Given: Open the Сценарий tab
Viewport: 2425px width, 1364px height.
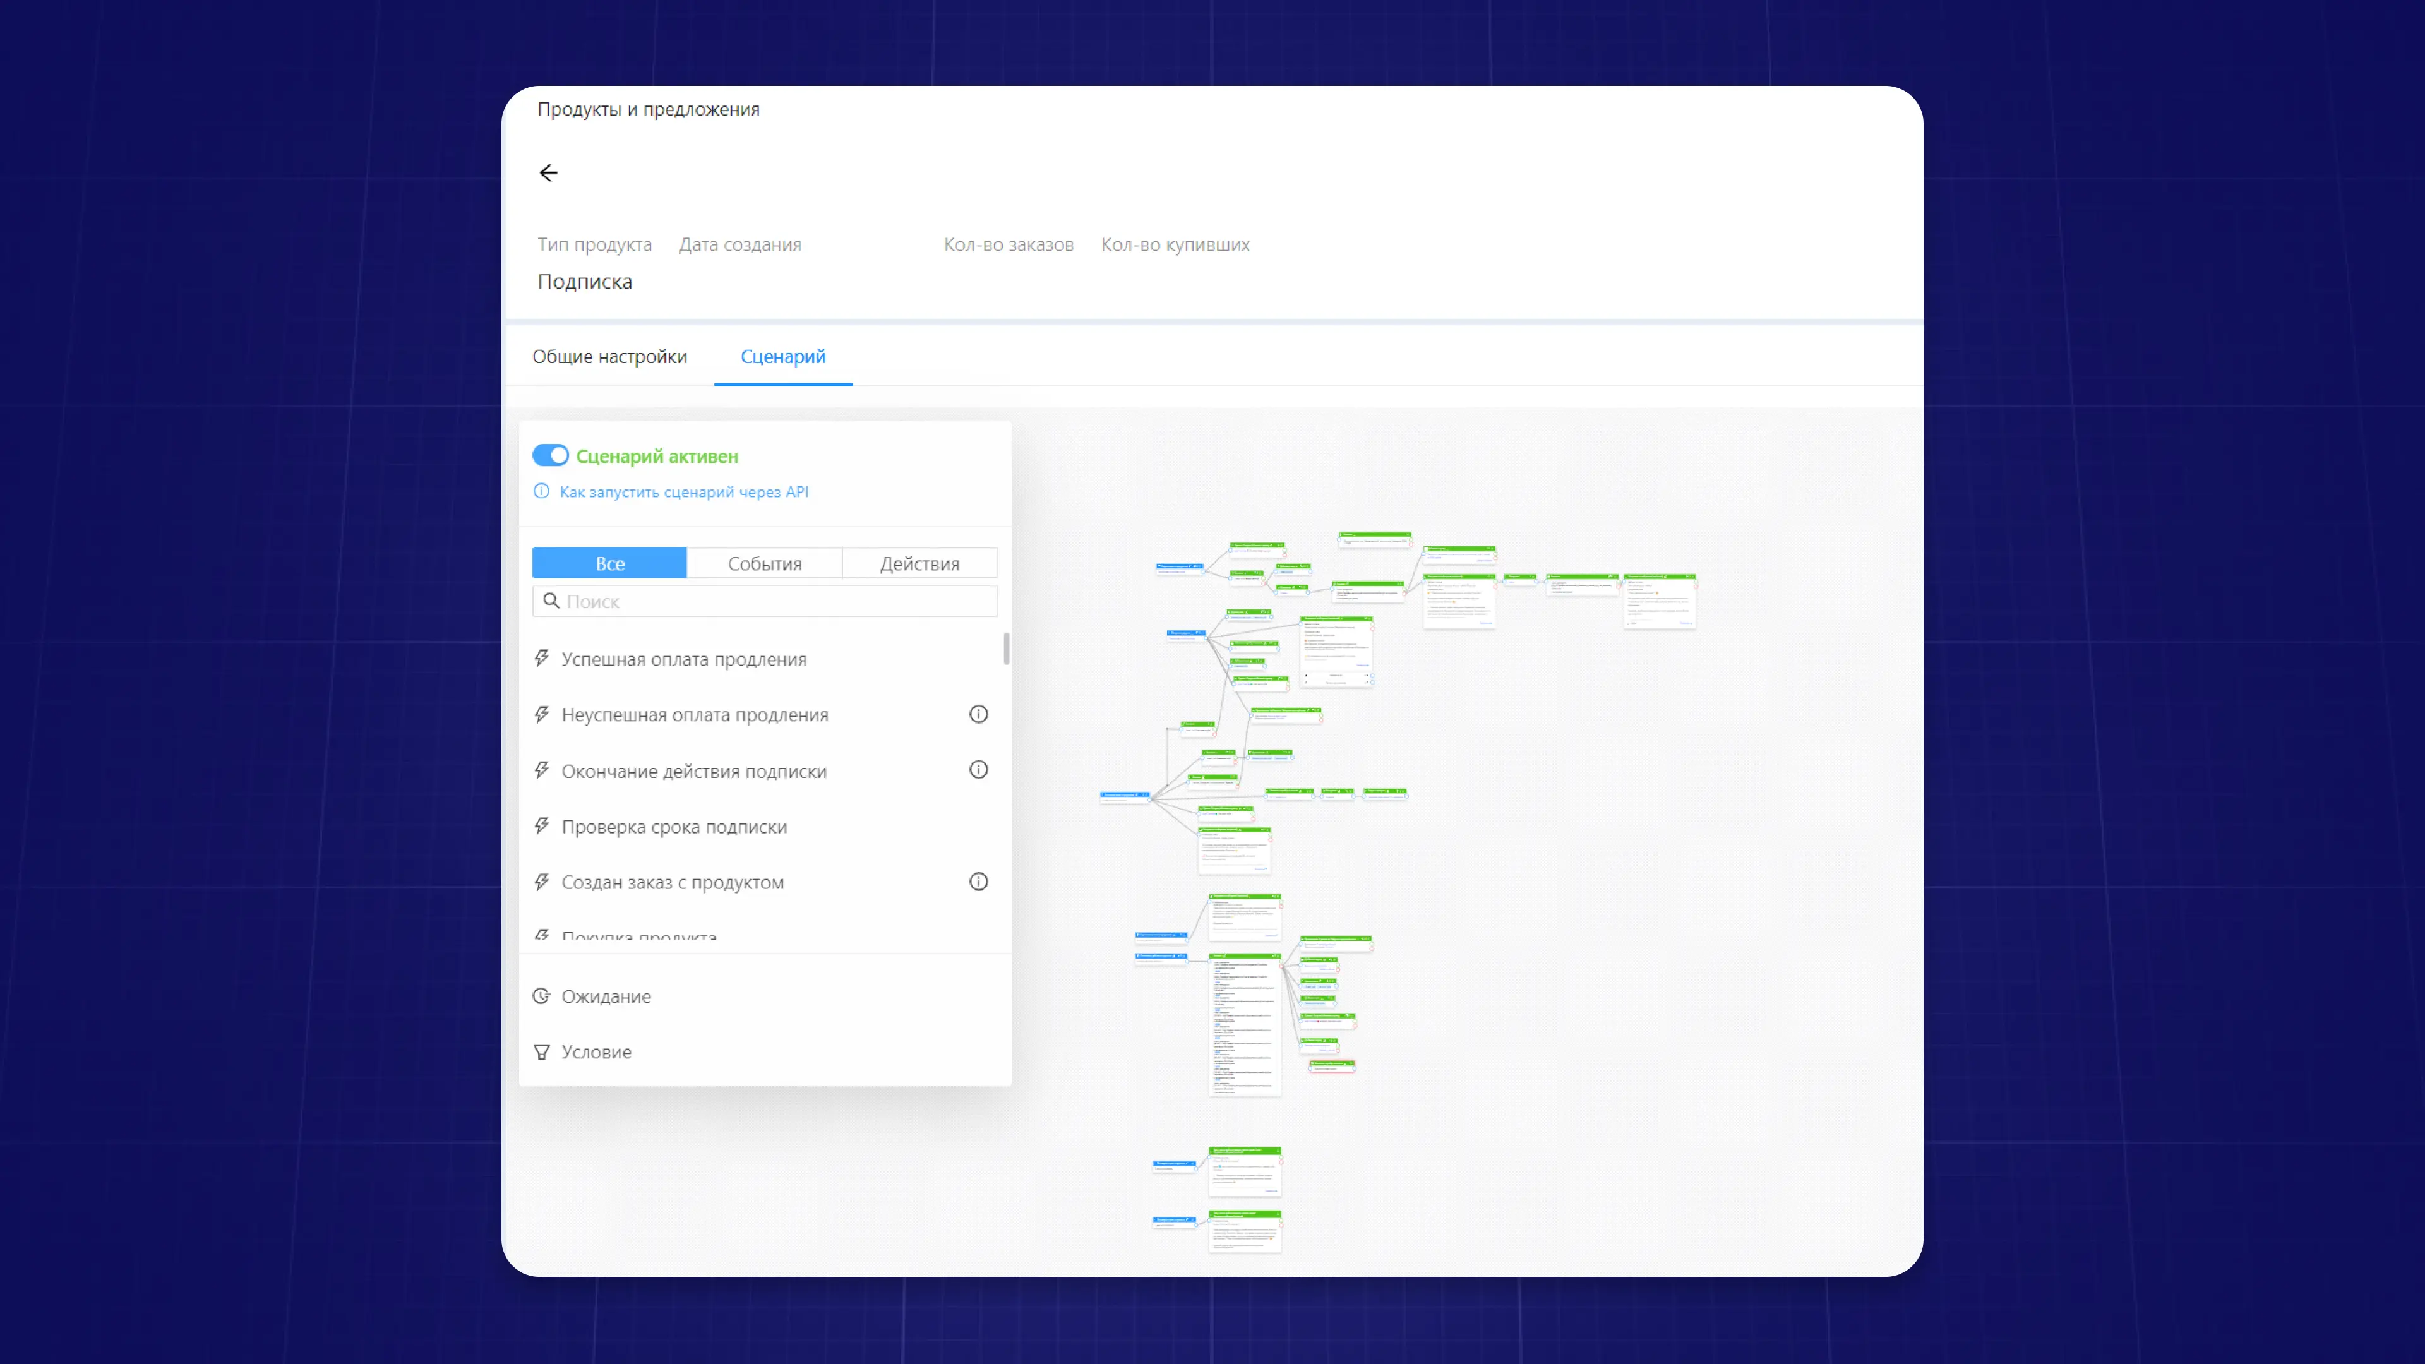Looking at the screenshot, I should 782,357.
